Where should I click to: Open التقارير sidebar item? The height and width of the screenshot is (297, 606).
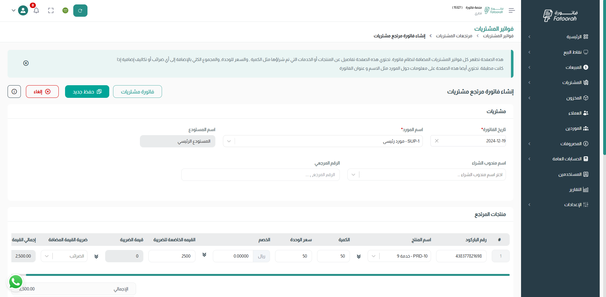point(579,189)
